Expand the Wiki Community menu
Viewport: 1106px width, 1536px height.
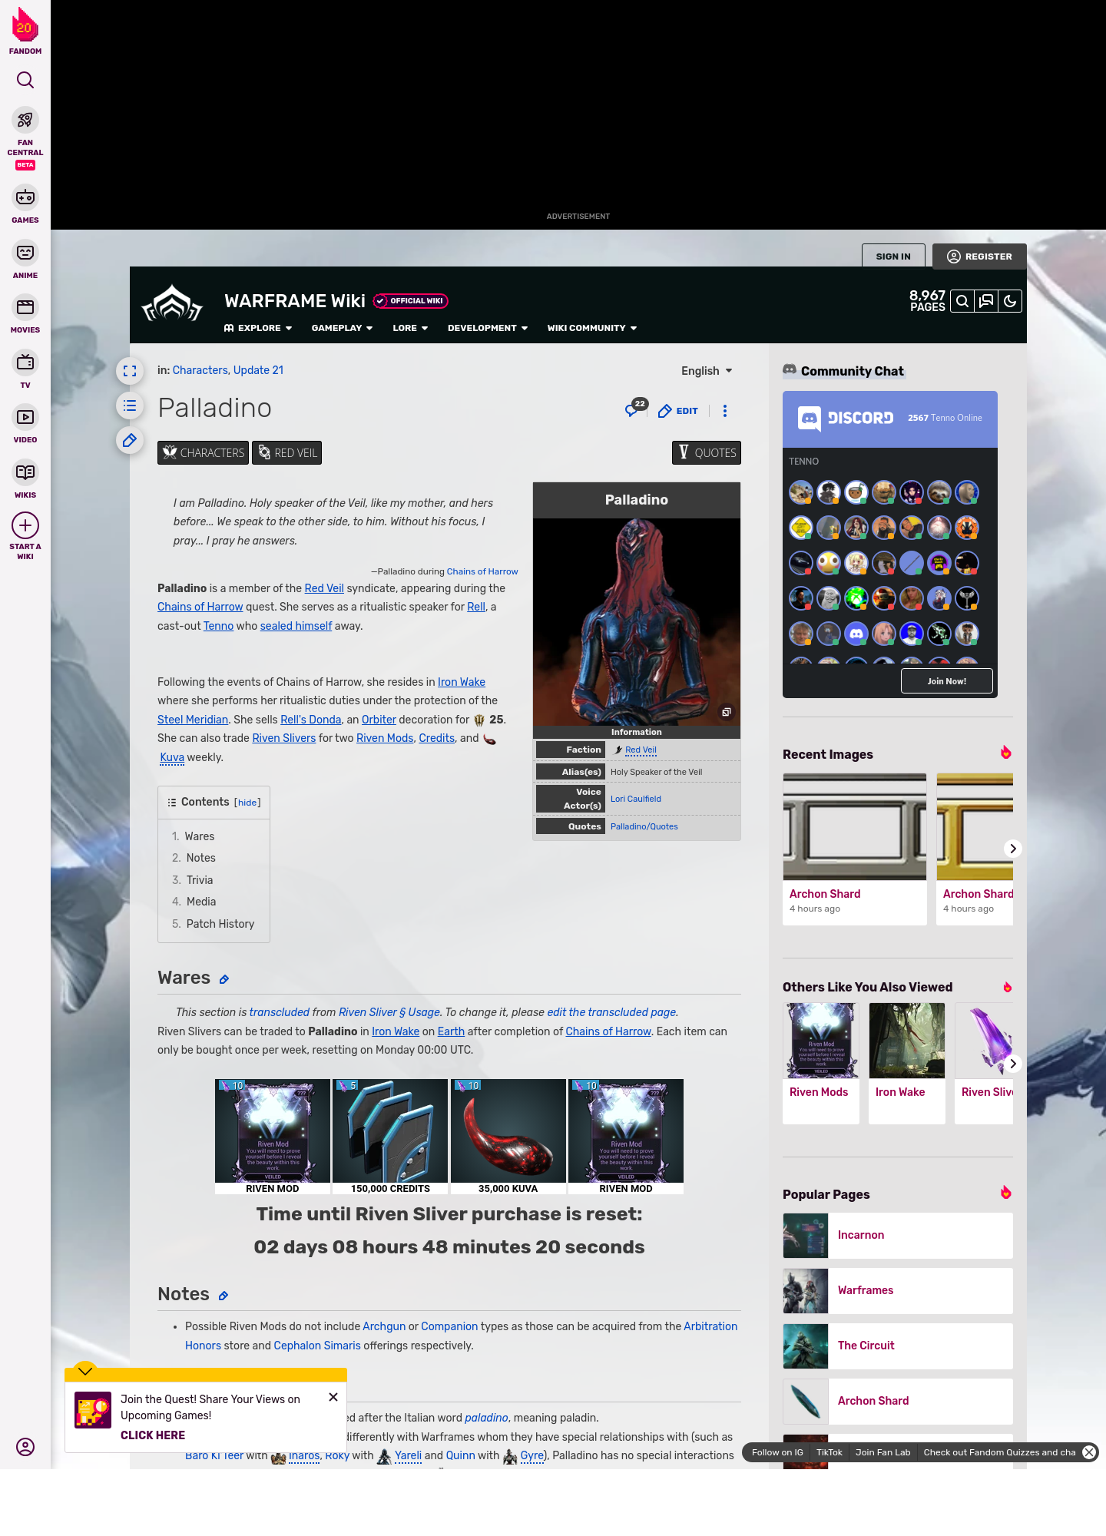click(x=592, y=328)
